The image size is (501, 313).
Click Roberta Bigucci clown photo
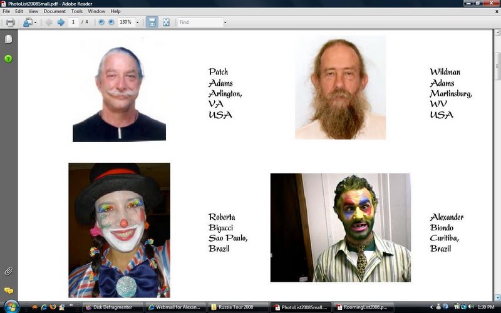(x=119, y=230)
